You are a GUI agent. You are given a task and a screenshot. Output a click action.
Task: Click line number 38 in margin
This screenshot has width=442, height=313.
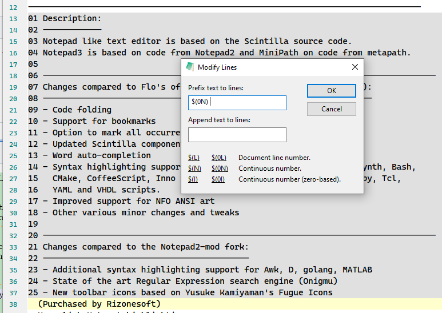pyautogui.click(x=13, y=304)
